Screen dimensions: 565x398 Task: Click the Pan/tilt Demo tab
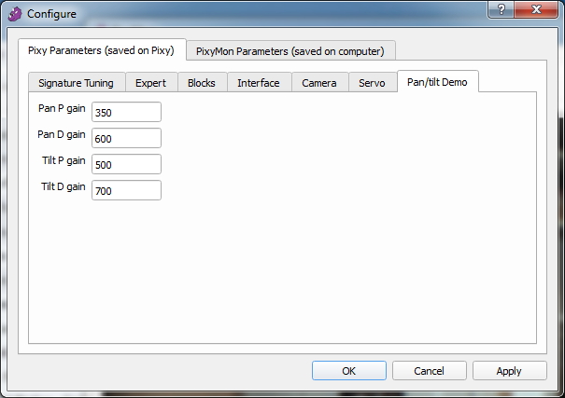click(439, 82)
